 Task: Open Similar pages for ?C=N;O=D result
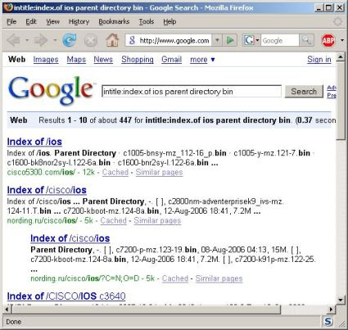pyautogui.click(x=219, y=278)
